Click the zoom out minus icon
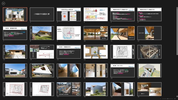Viewport: 178px width, 100px height. pos(161,99)
